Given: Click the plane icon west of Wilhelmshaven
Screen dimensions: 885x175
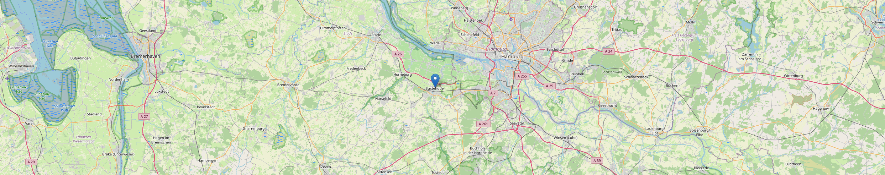Looking at the screenshot, I should [7, 78].
